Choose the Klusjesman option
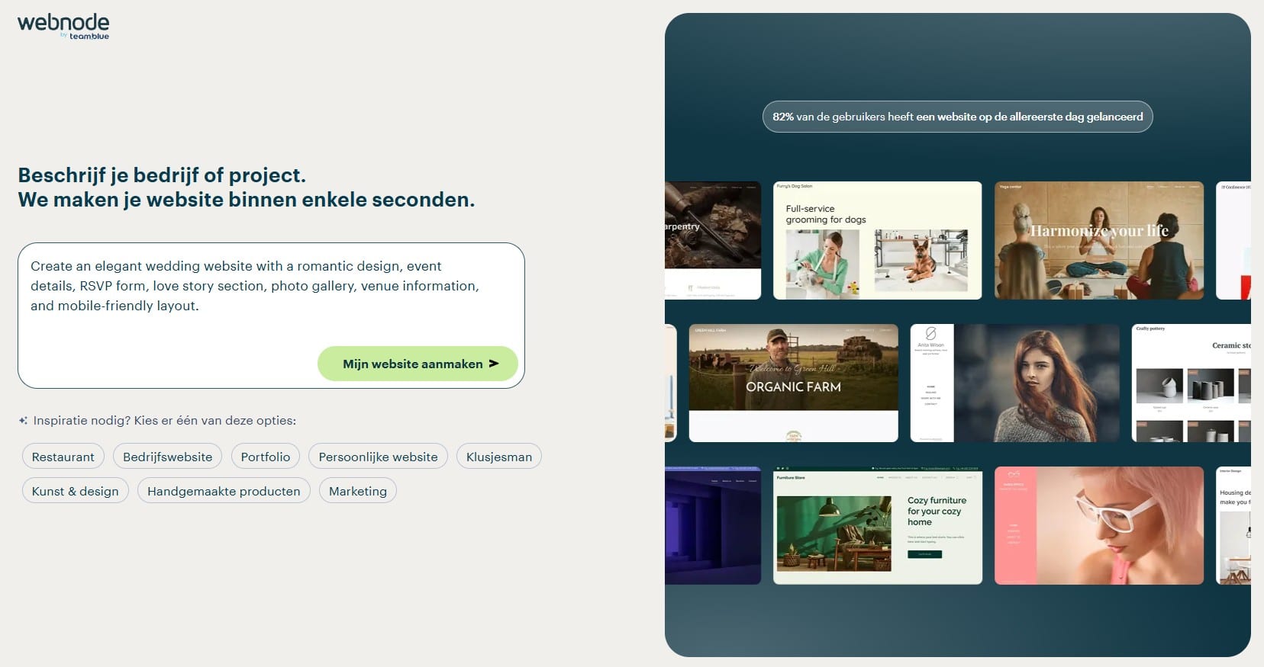This screenshot has height=667, width=1264. pyautogui.click(x=499, y=457)
